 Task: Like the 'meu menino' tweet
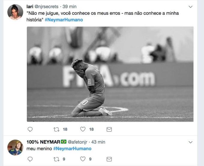coord(83,159)
